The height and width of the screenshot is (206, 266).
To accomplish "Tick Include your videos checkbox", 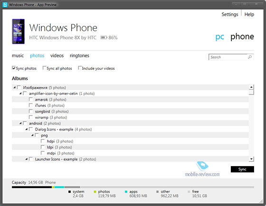I will (x=80, y=68).
